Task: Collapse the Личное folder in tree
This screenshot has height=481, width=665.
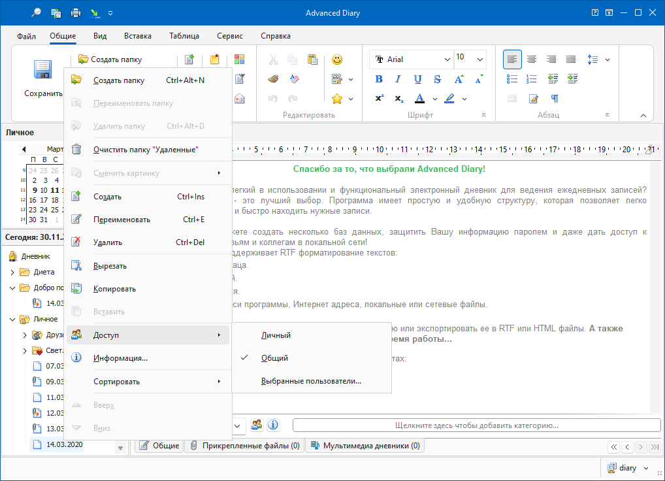Action: (x=12, y=320)
